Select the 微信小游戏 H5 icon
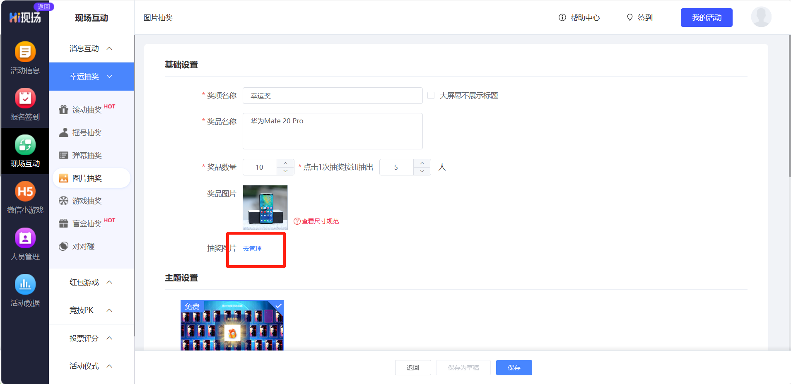The width and height of the screenshot is (791, 384). tap(25, 192)
